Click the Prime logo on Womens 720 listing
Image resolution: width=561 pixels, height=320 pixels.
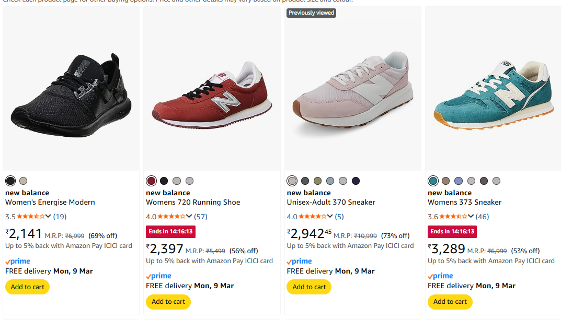pyautogui.click(x=158, y=276)
